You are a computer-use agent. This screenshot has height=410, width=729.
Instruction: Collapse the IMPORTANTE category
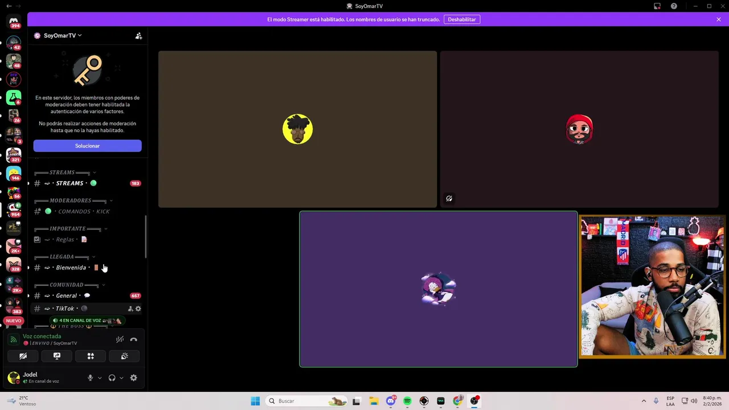tap(71, 229)
